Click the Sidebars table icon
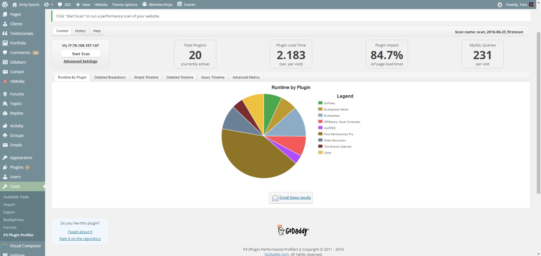541x256 pixels. point(5,62)
